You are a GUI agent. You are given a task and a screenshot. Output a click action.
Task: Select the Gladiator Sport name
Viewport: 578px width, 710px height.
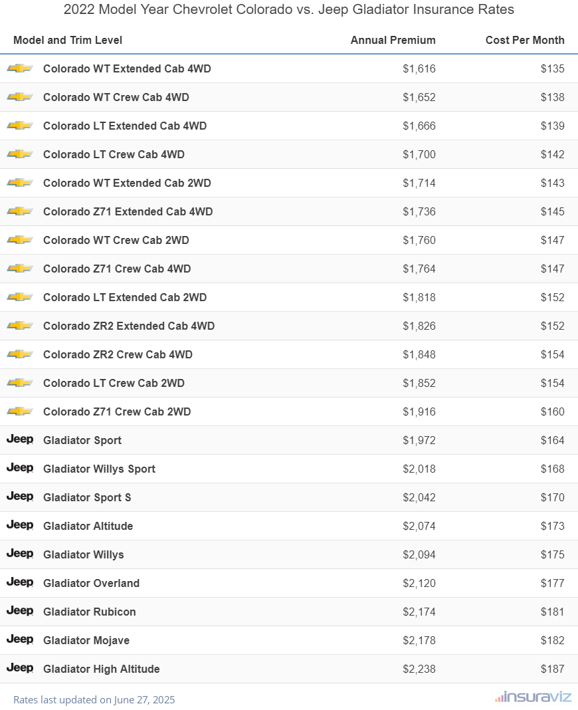tap(82, 441)
